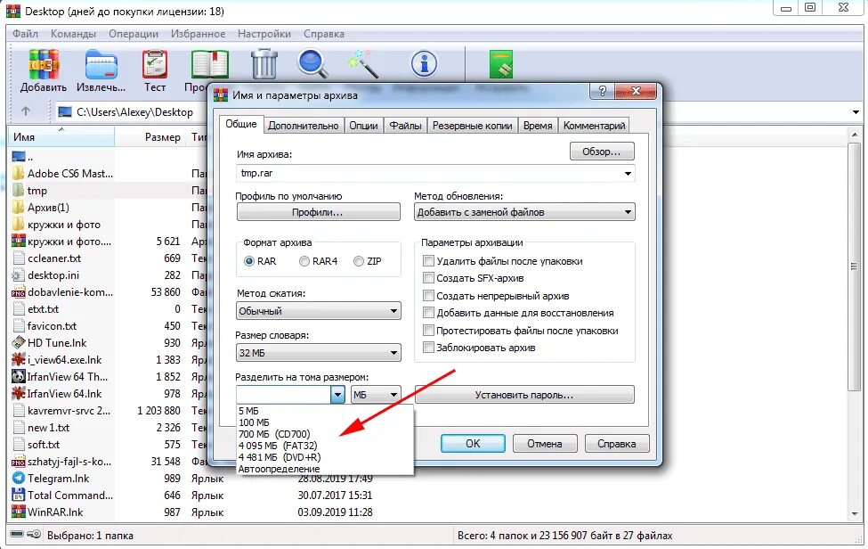Open the Размер словаря dropdown
The height and width of the screenshot is (549, 868).
click(x=319, y=353)
